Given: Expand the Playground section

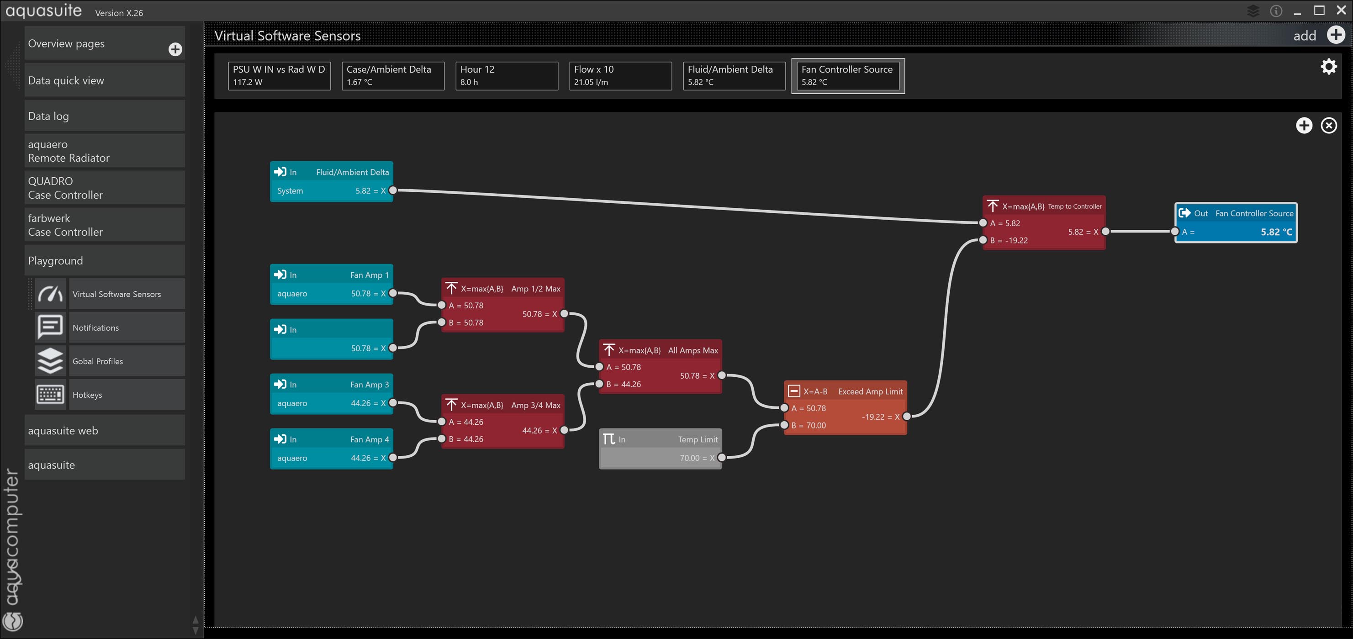Looking at the screenshot, I should click(105, 260).
